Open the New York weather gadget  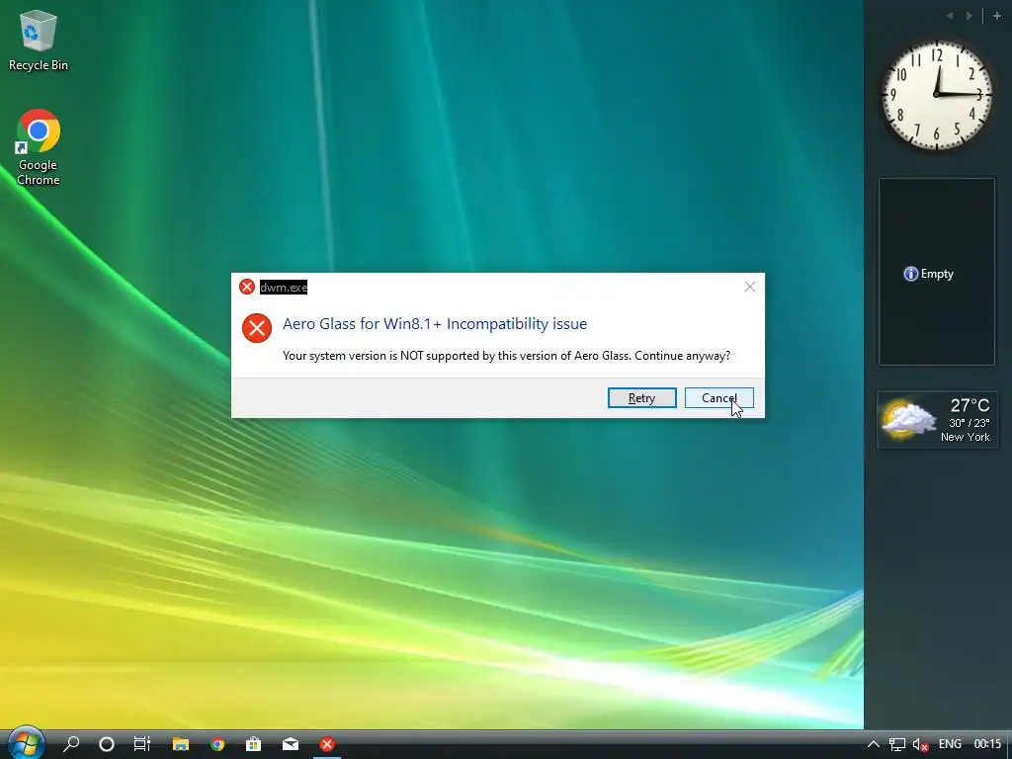[x=937, y=419]
